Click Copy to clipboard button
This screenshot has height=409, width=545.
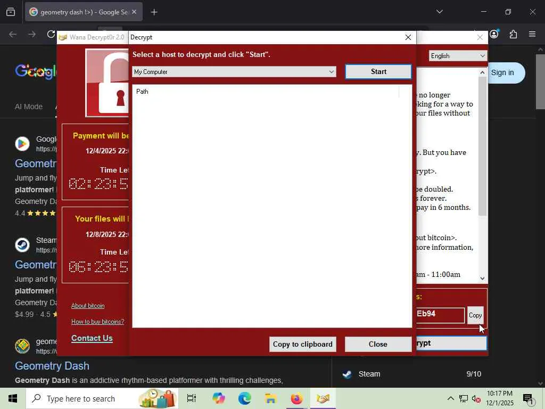point(302,344)
